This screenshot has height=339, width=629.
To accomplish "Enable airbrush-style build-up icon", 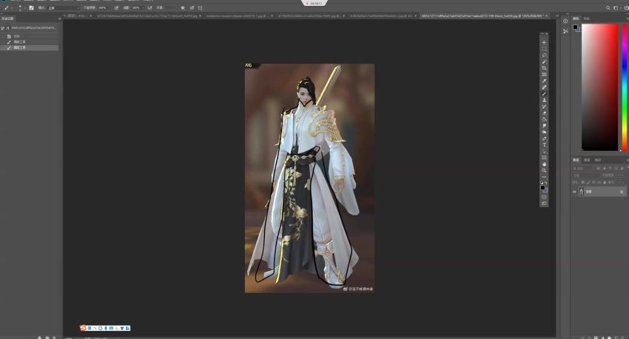I will [149, 7].
